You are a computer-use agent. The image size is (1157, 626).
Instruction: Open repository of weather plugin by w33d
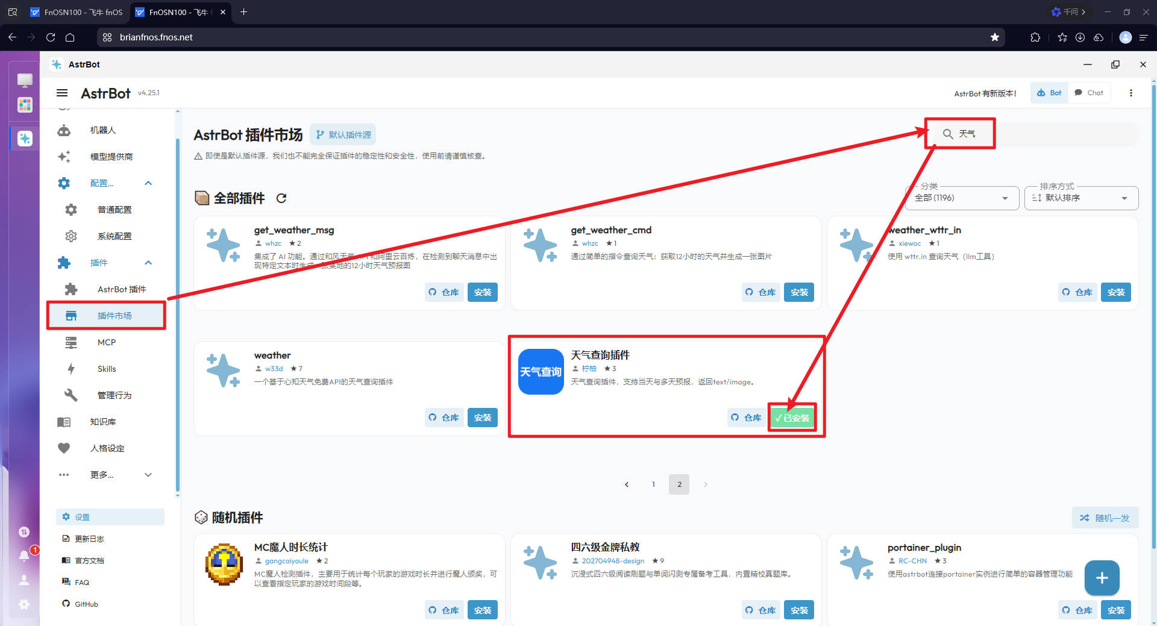pyautogui.click(x=444, y=418)
